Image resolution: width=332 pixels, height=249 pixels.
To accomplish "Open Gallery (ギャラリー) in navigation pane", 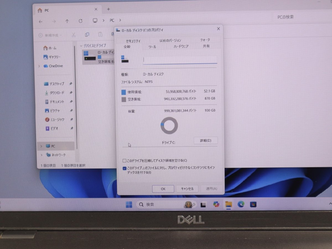I will coord(52,57).
